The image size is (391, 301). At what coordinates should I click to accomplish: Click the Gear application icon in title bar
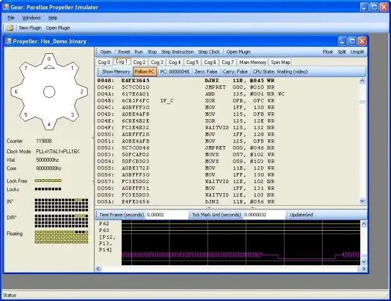point(6,7)
